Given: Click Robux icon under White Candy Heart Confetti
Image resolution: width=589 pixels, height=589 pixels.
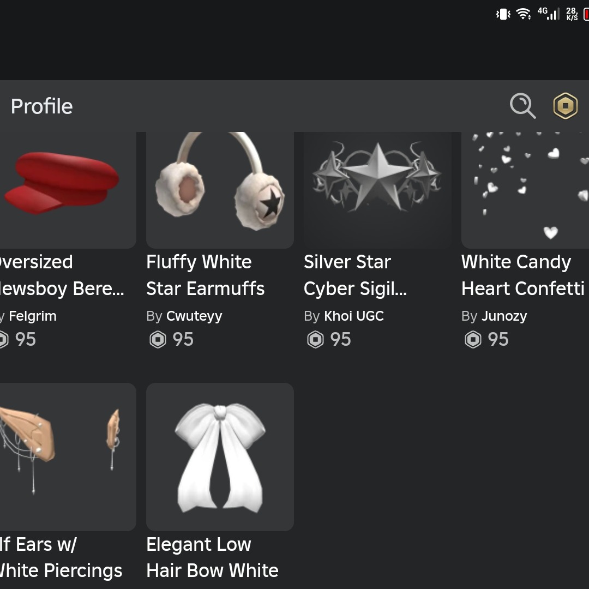Looking at the screenshot, I should [x=473, y=340].
